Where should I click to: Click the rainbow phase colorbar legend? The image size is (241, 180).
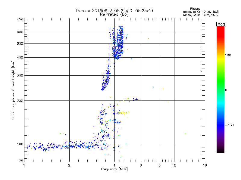coord(221,89)
